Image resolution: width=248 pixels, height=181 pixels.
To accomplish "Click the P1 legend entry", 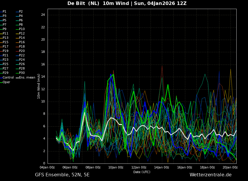I will [x=3, y=12].
